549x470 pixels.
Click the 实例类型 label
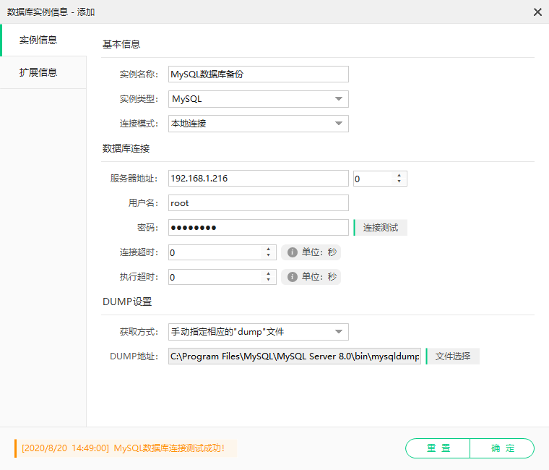point(139,99)
